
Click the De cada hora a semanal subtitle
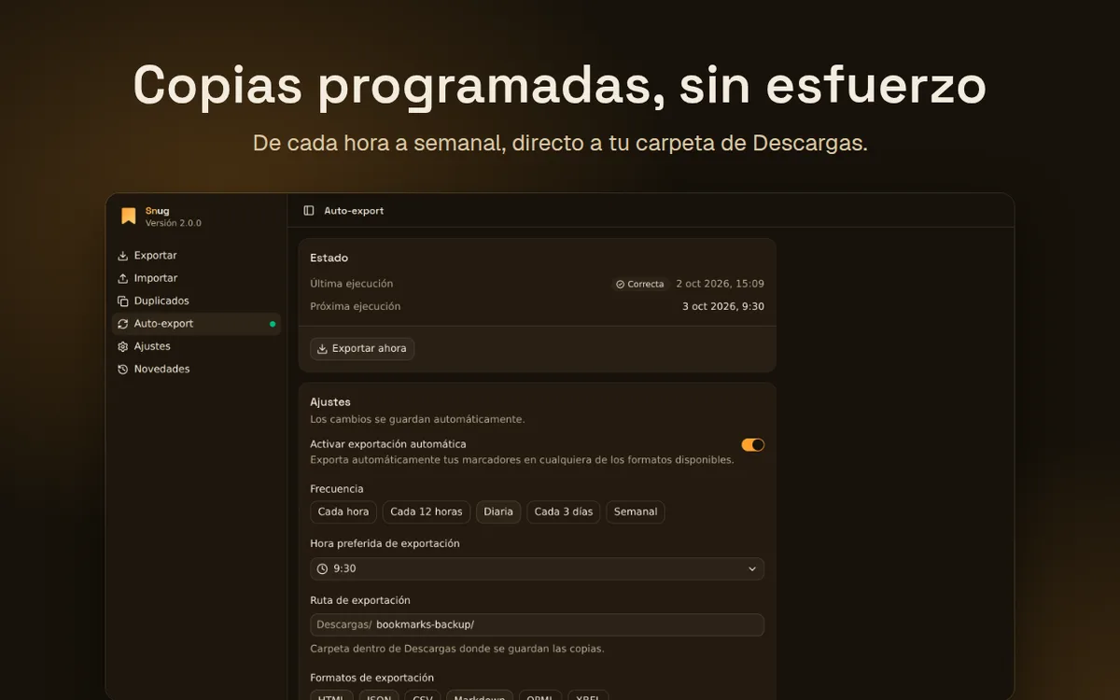coord(560,144)
